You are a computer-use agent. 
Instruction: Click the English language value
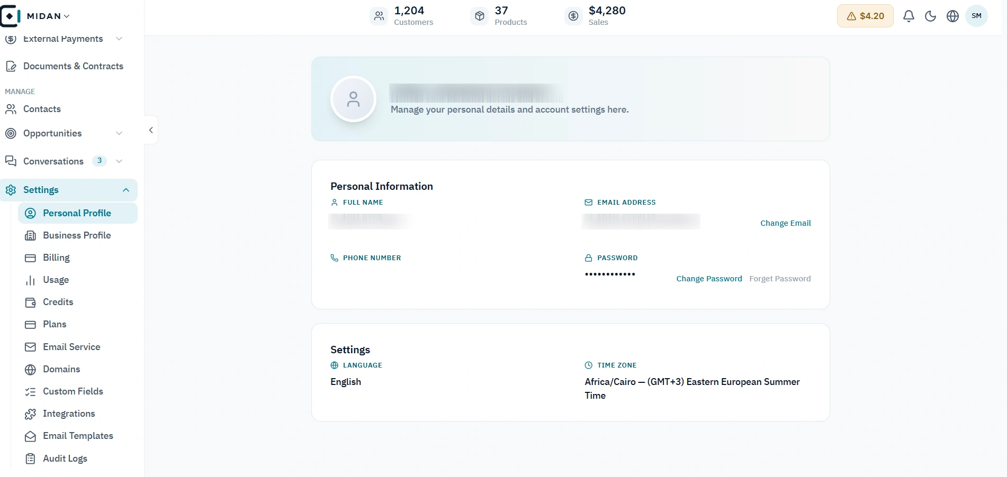[346, 382]
